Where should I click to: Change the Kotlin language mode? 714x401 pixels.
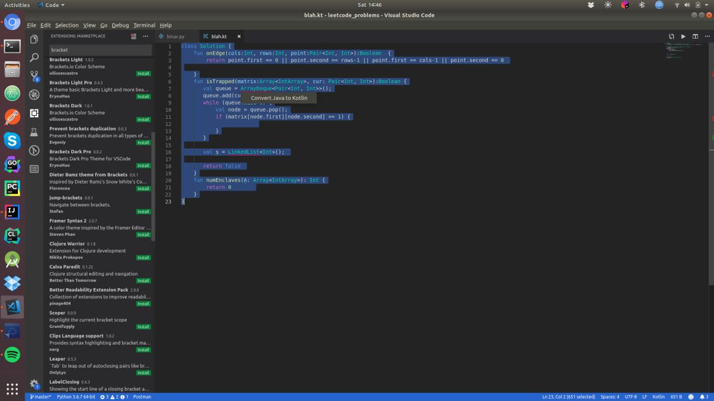pyautogui.click(x=659, y=396)
